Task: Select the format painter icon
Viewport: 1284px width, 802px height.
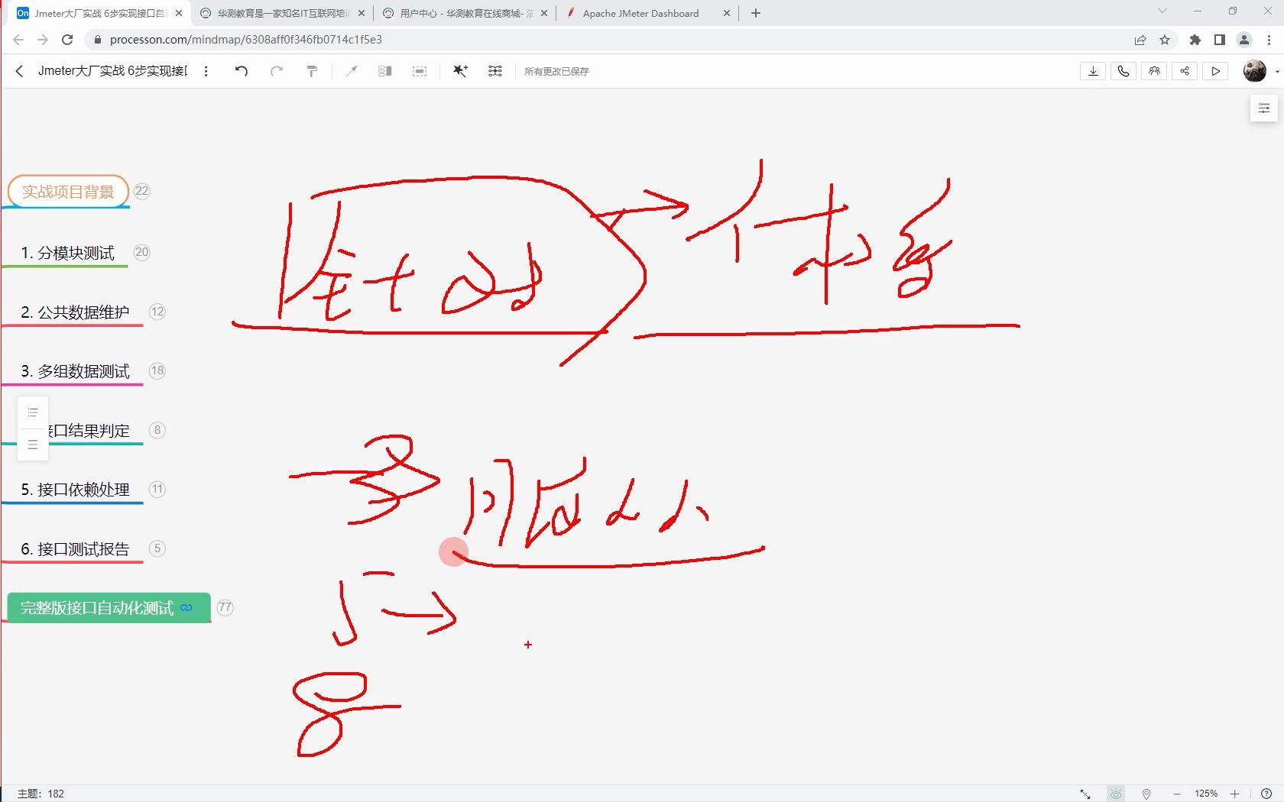Action: (312, 71)
